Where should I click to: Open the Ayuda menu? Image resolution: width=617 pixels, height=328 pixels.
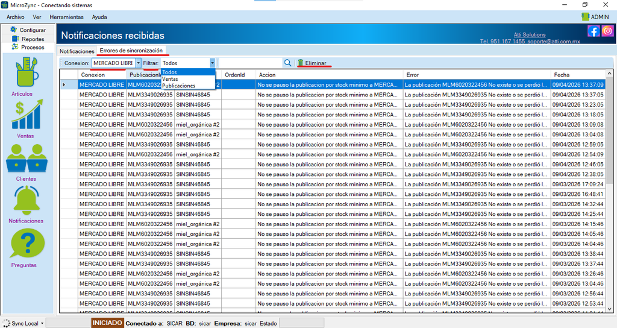point(99,17)
